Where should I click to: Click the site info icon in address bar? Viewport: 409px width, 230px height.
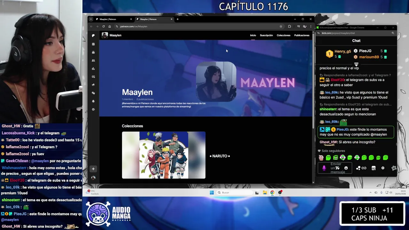[117, 27]
